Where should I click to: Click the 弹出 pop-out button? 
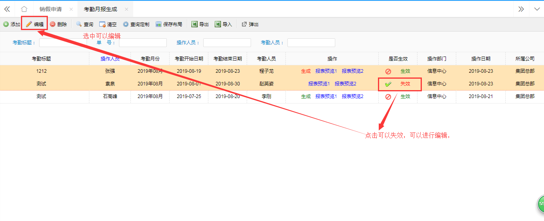[x=250, y=24]
